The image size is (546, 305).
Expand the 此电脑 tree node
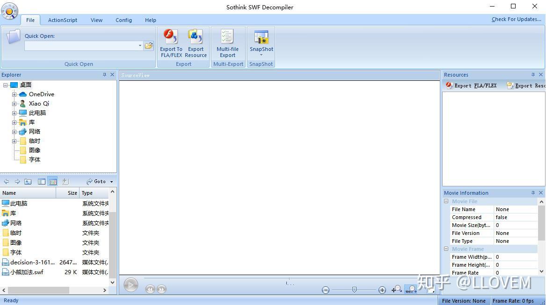[x=15, y=113]
